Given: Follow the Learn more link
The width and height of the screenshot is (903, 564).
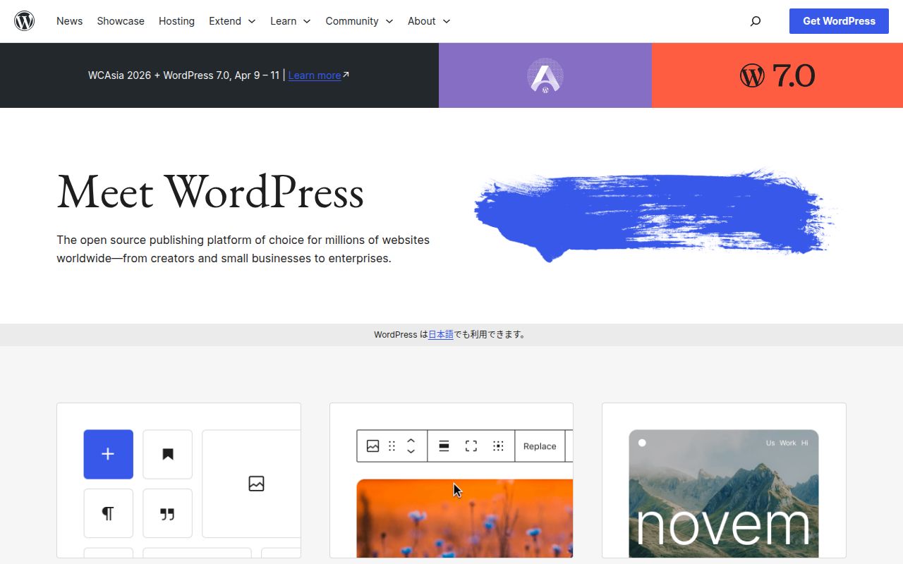Looking at the screenshot, I should click(315, 75).
